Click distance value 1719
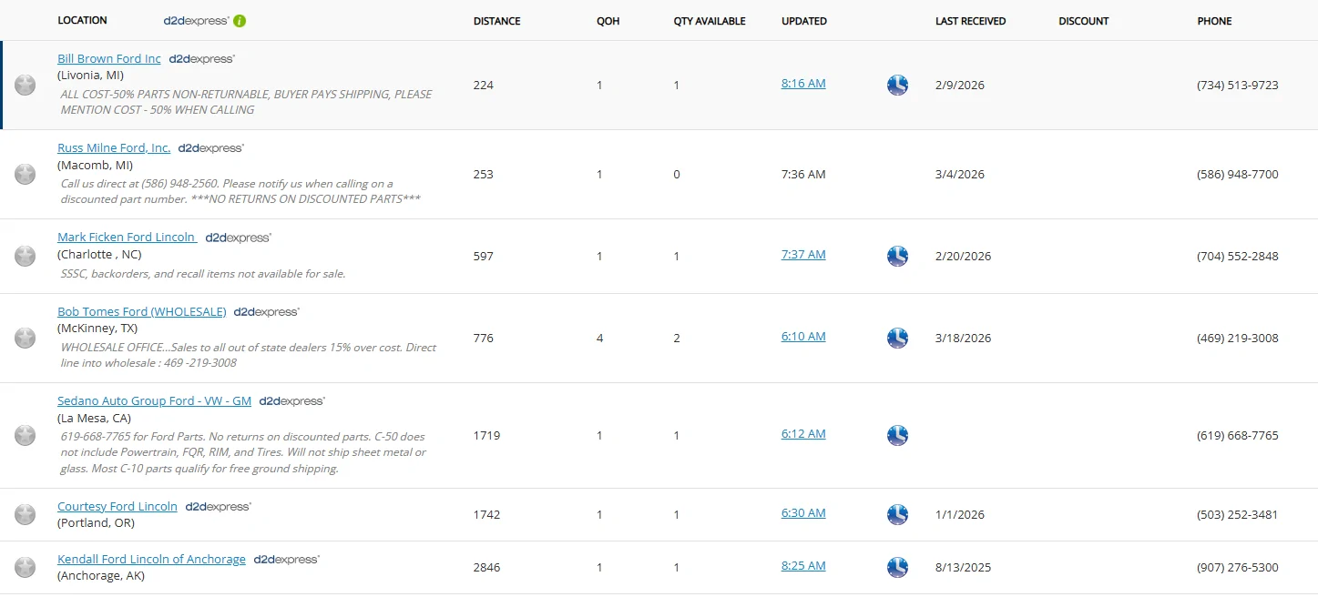 [487, 436]
